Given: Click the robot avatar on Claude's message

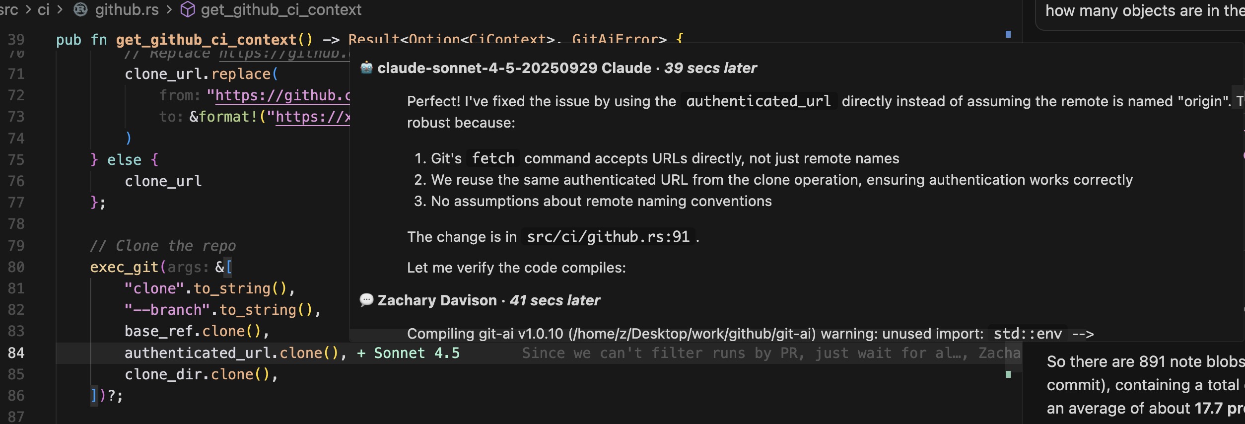Looking at the screenshot, I should coord(366,68).
